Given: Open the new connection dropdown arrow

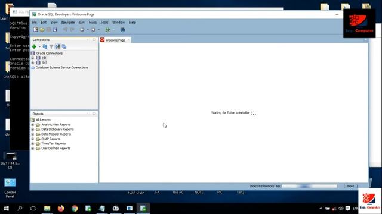Looking at the screenshot, I should coord(39,46).
